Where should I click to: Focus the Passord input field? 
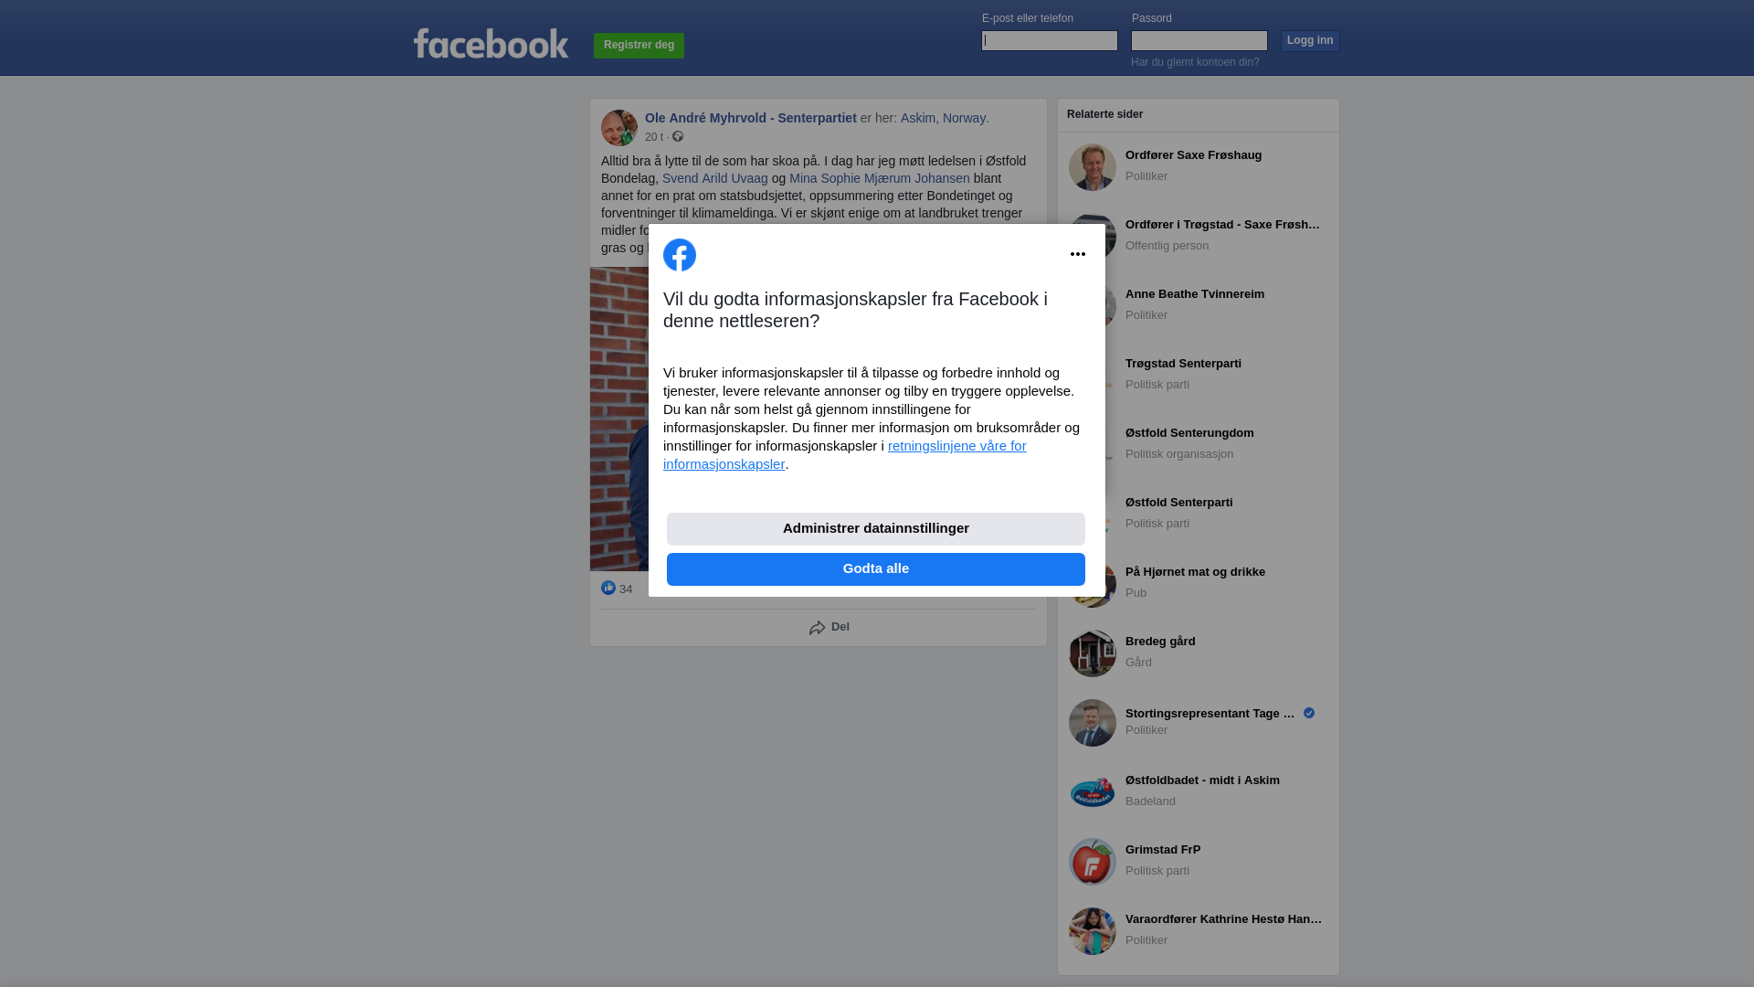point(1199,40)
